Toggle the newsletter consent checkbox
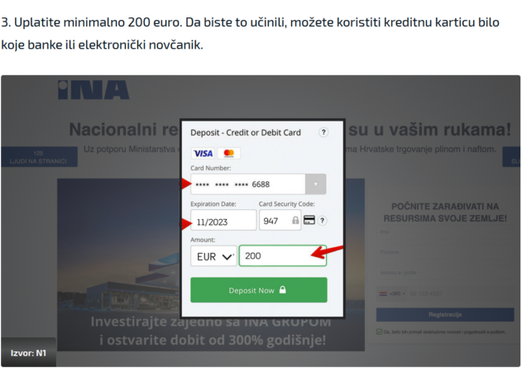 coord(379,331)
